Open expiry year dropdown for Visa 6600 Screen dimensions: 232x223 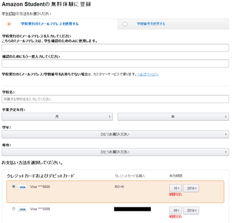coord(191,188)
